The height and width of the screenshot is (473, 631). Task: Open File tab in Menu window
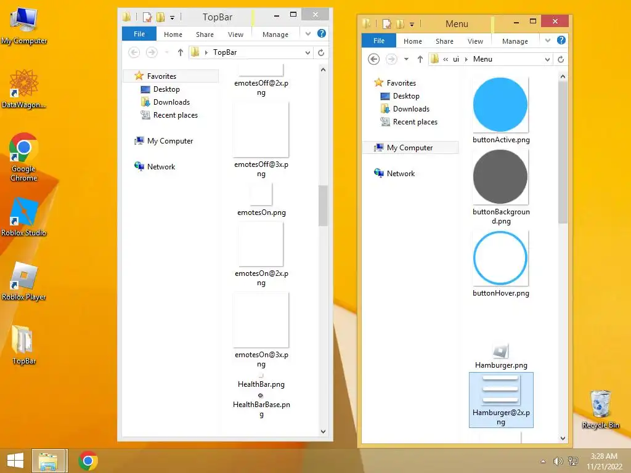point(379,41)
